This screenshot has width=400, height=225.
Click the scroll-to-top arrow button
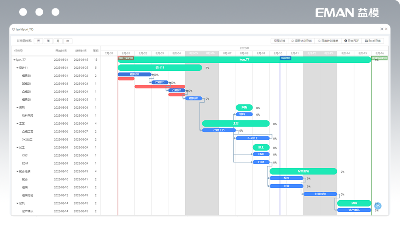(x=378, y=206)
